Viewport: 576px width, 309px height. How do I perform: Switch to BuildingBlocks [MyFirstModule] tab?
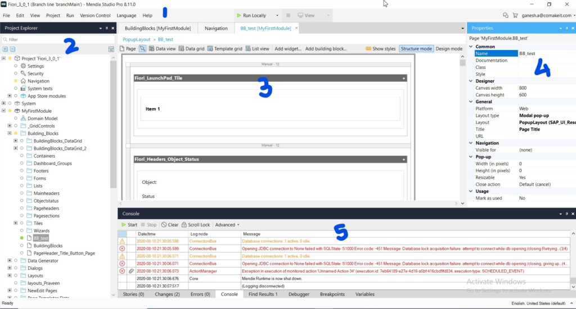[157, 28]
